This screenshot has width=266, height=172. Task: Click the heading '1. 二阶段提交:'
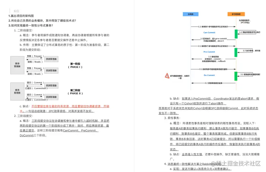point(23,30)
